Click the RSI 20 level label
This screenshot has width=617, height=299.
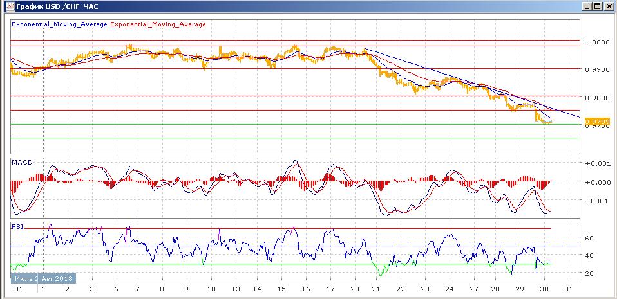point(589,274)
